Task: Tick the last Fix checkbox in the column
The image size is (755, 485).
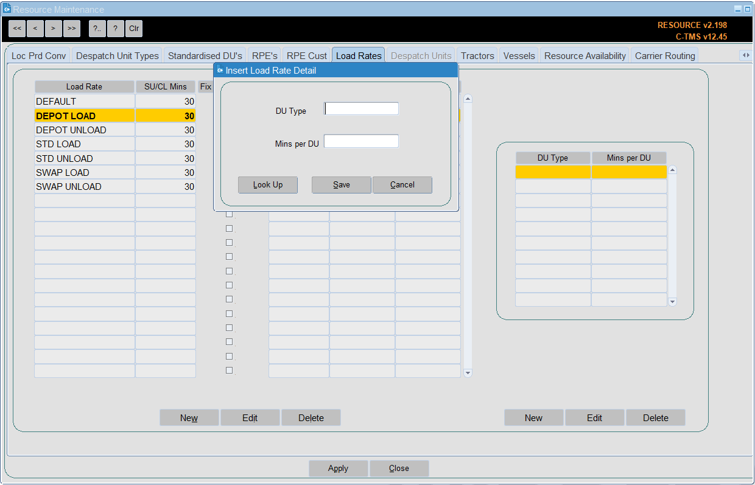Action: (229, 370)
